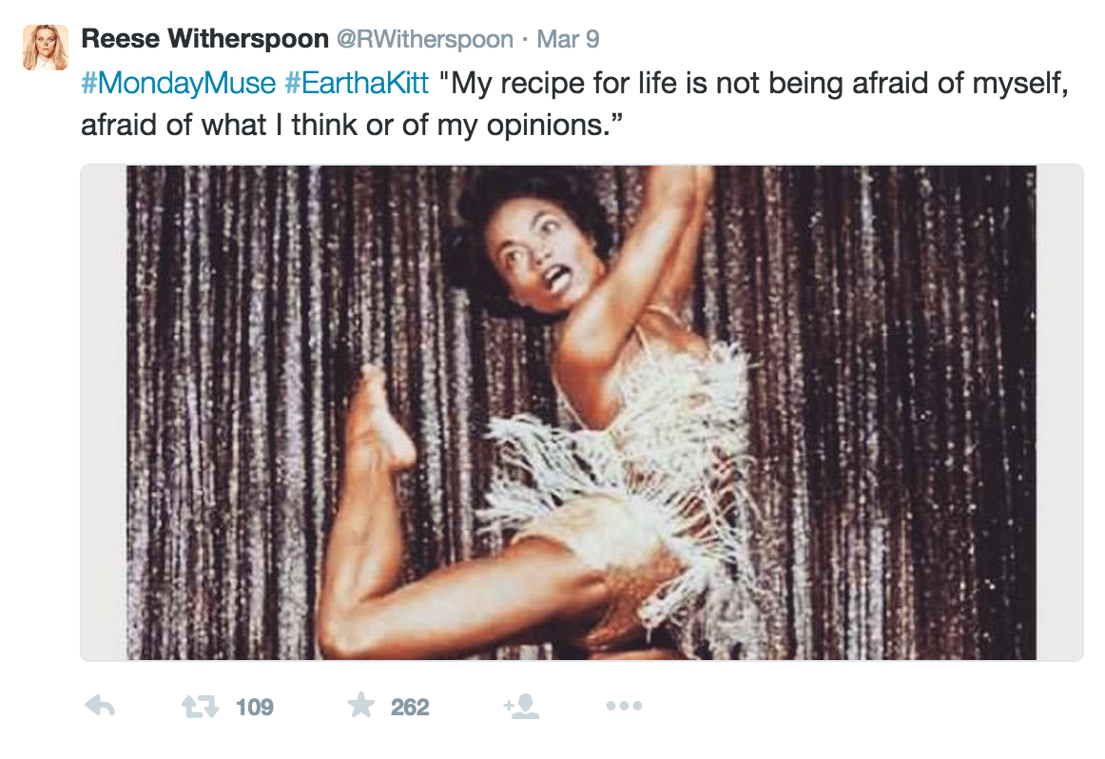This screenshot has width=1105, height=759.
Task: Click the gray margin left of the photo
Action: pos(104,413)
